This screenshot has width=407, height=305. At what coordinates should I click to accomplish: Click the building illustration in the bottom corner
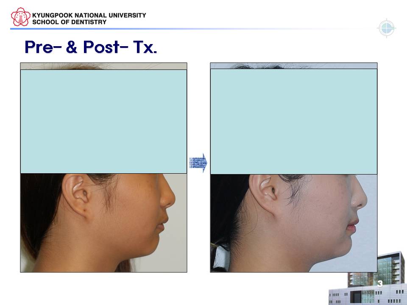pos(368,279)
